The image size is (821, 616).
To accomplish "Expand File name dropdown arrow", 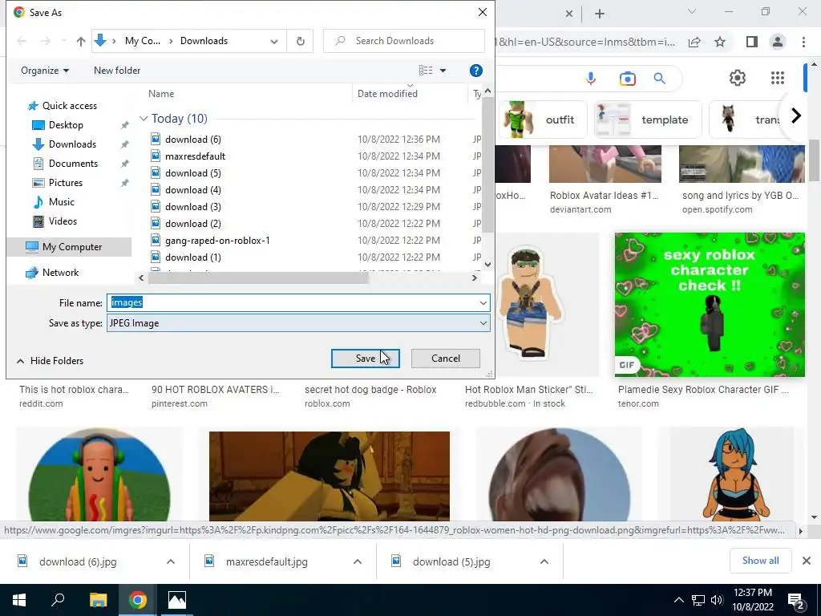I will (x=483, y=302).
